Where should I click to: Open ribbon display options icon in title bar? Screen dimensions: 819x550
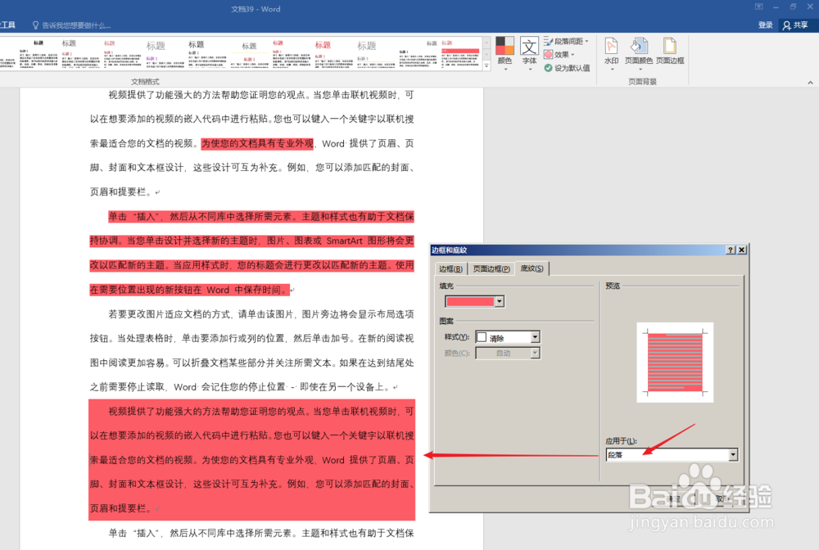pos(759,7)
